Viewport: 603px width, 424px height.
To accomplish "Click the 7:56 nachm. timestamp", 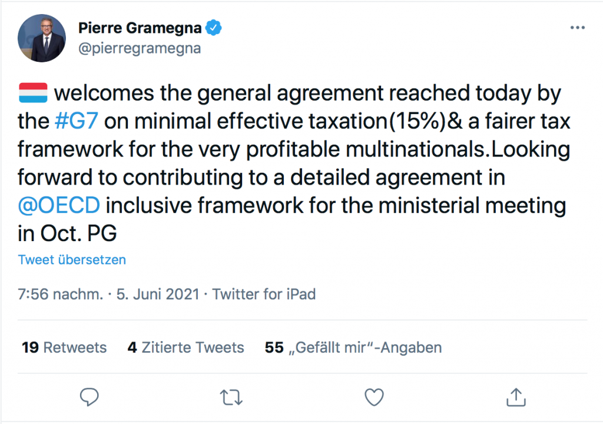I will point(61,294).
